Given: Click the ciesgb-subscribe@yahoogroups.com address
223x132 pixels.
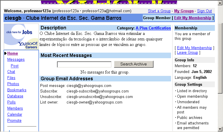Looking at the screenshot, I should tap(98, 91).
